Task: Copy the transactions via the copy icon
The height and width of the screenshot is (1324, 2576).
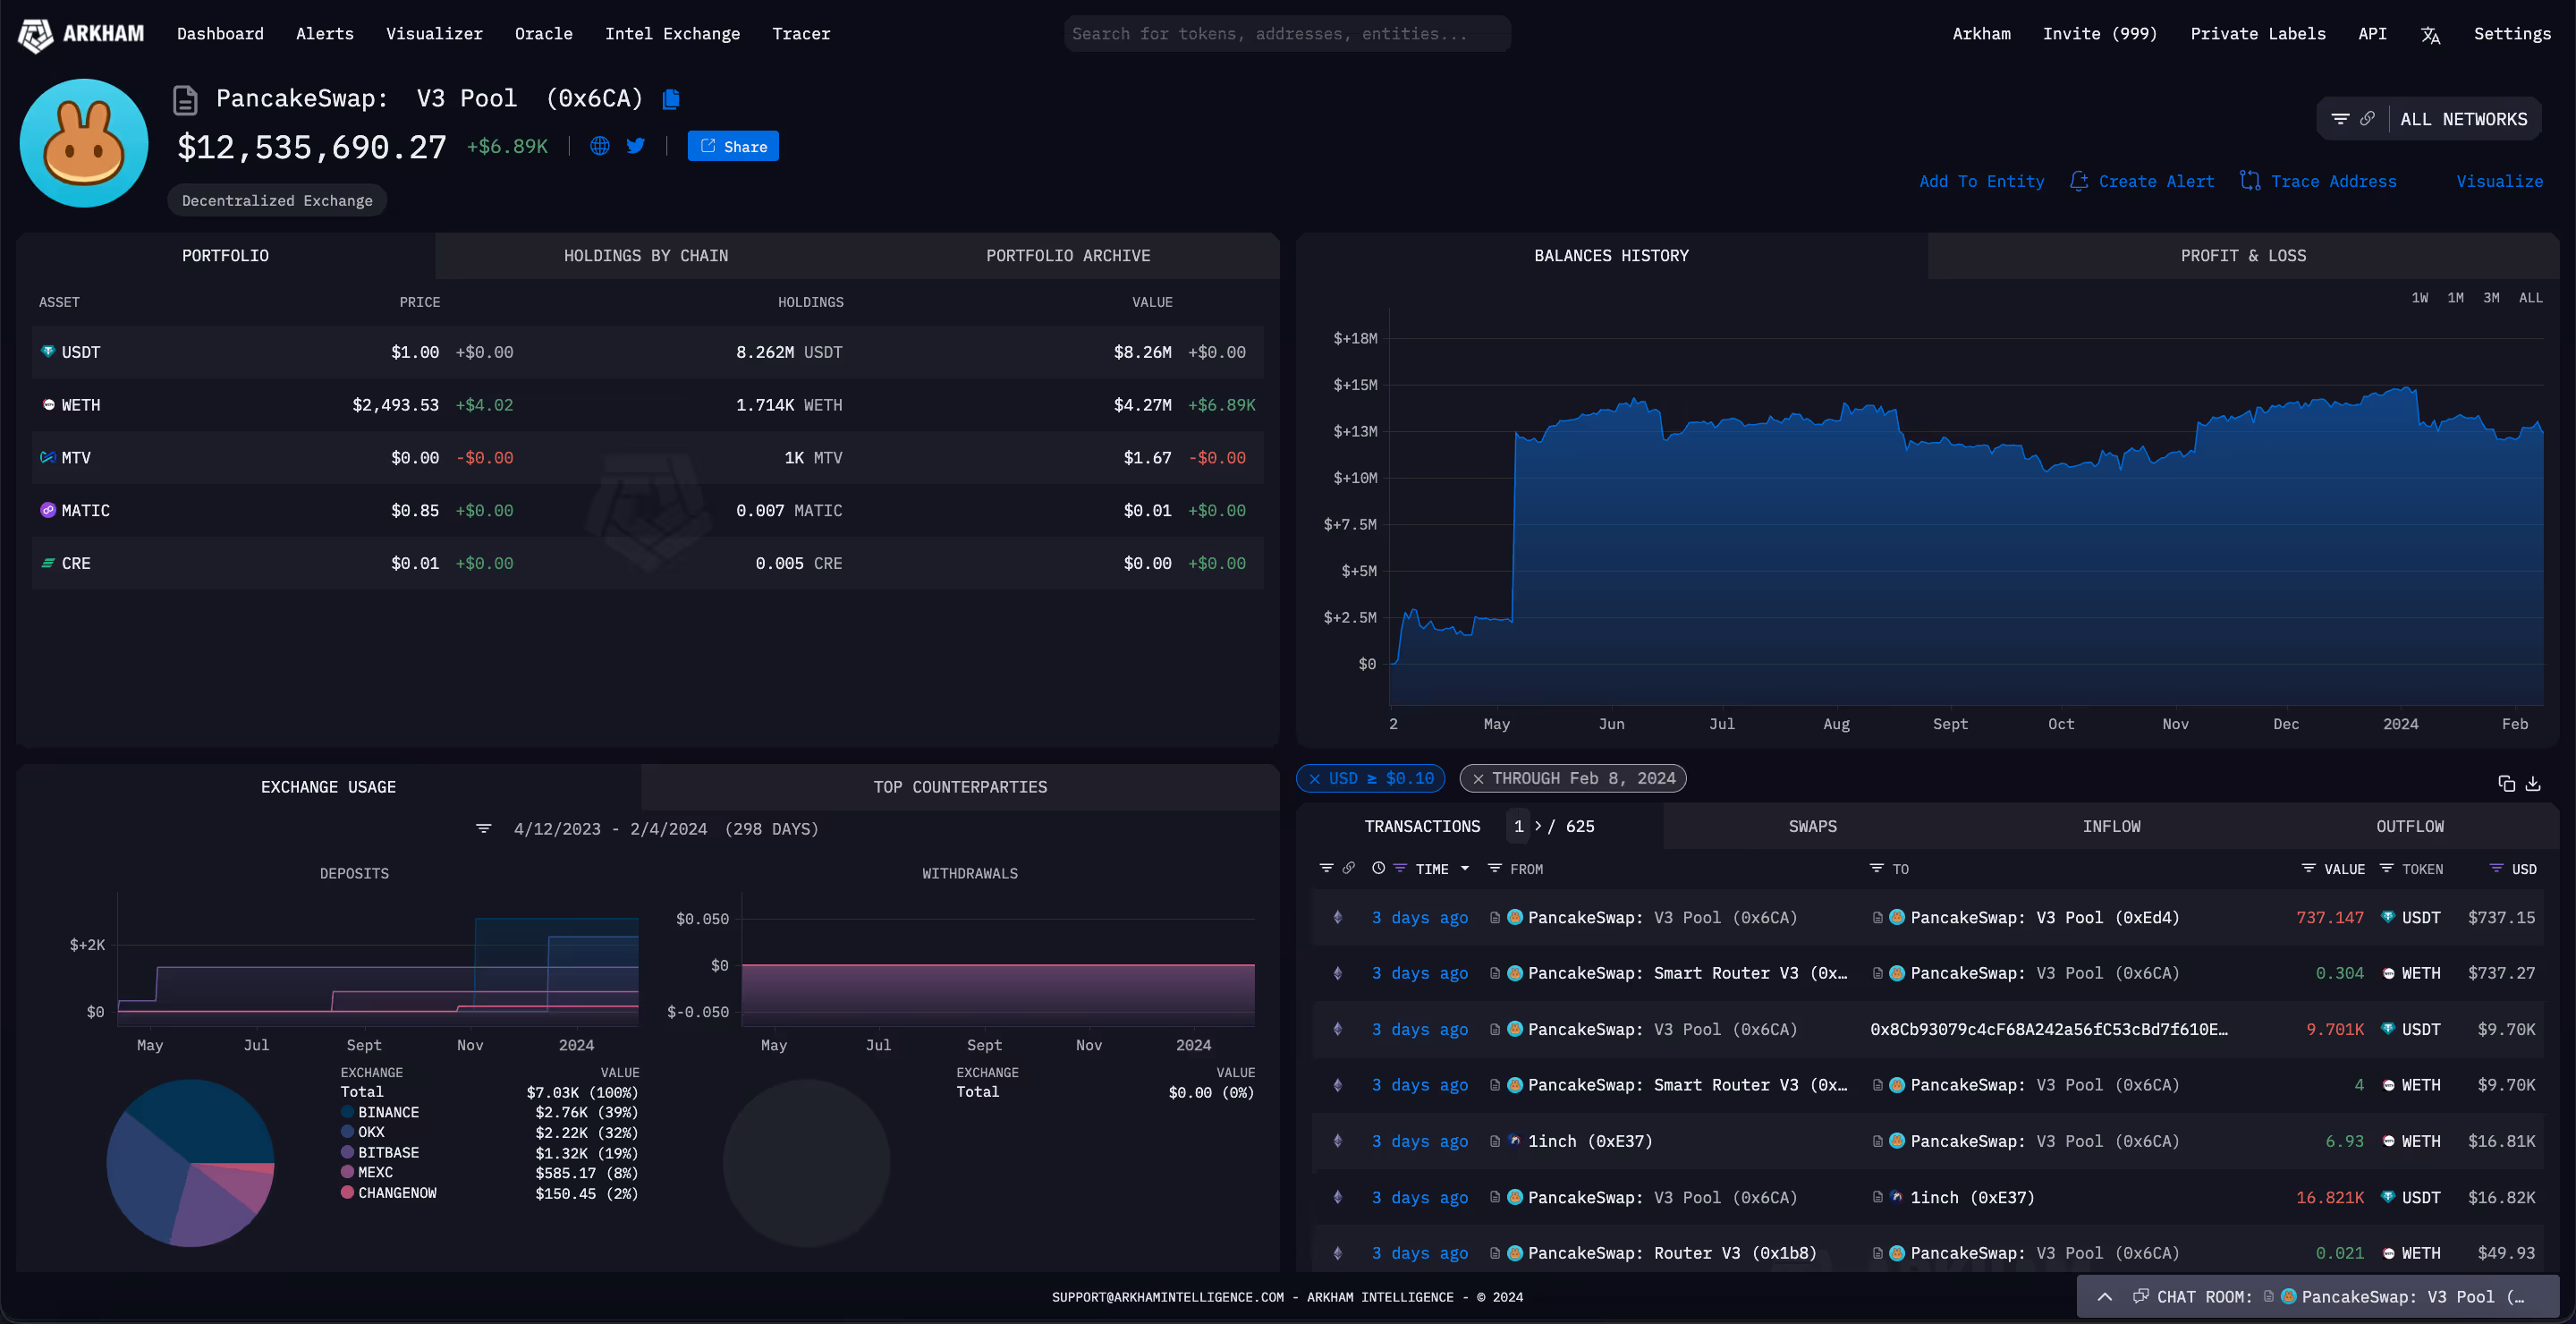Action: click(2506, 783)
